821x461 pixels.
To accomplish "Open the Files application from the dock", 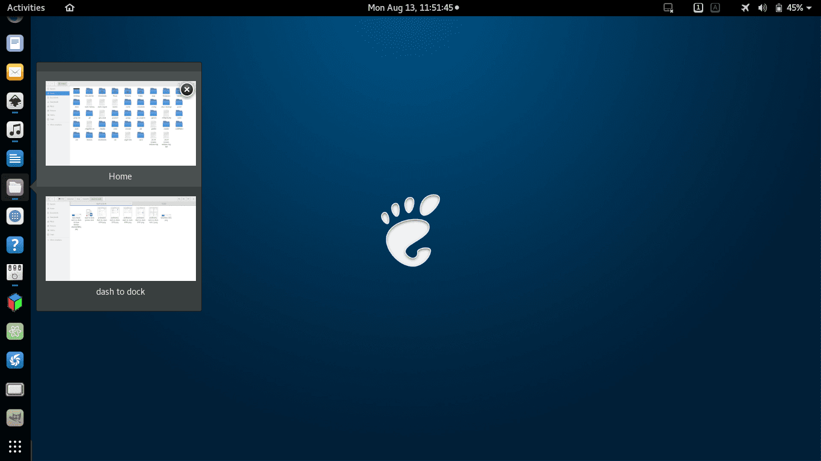I will [14, 187].
